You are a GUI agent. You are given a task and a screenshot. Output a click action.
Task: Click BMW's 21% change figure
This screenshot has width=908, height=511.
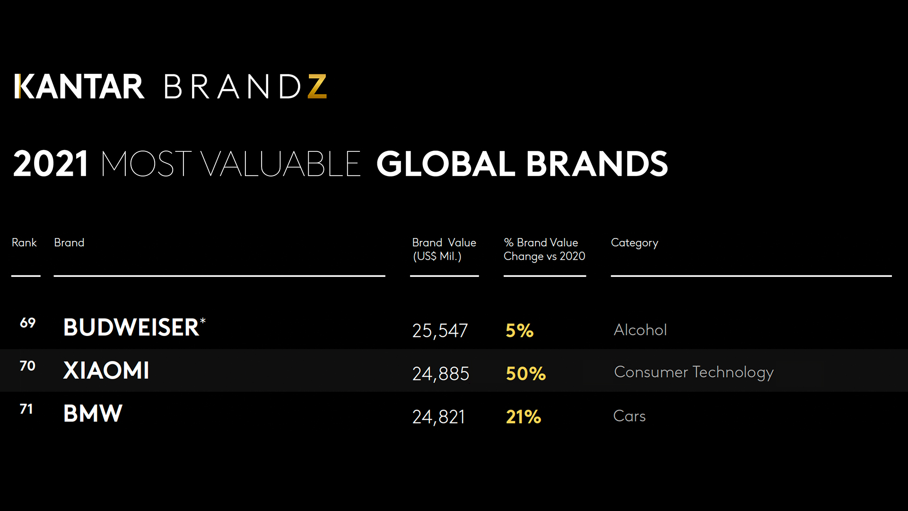coord(524,417)
